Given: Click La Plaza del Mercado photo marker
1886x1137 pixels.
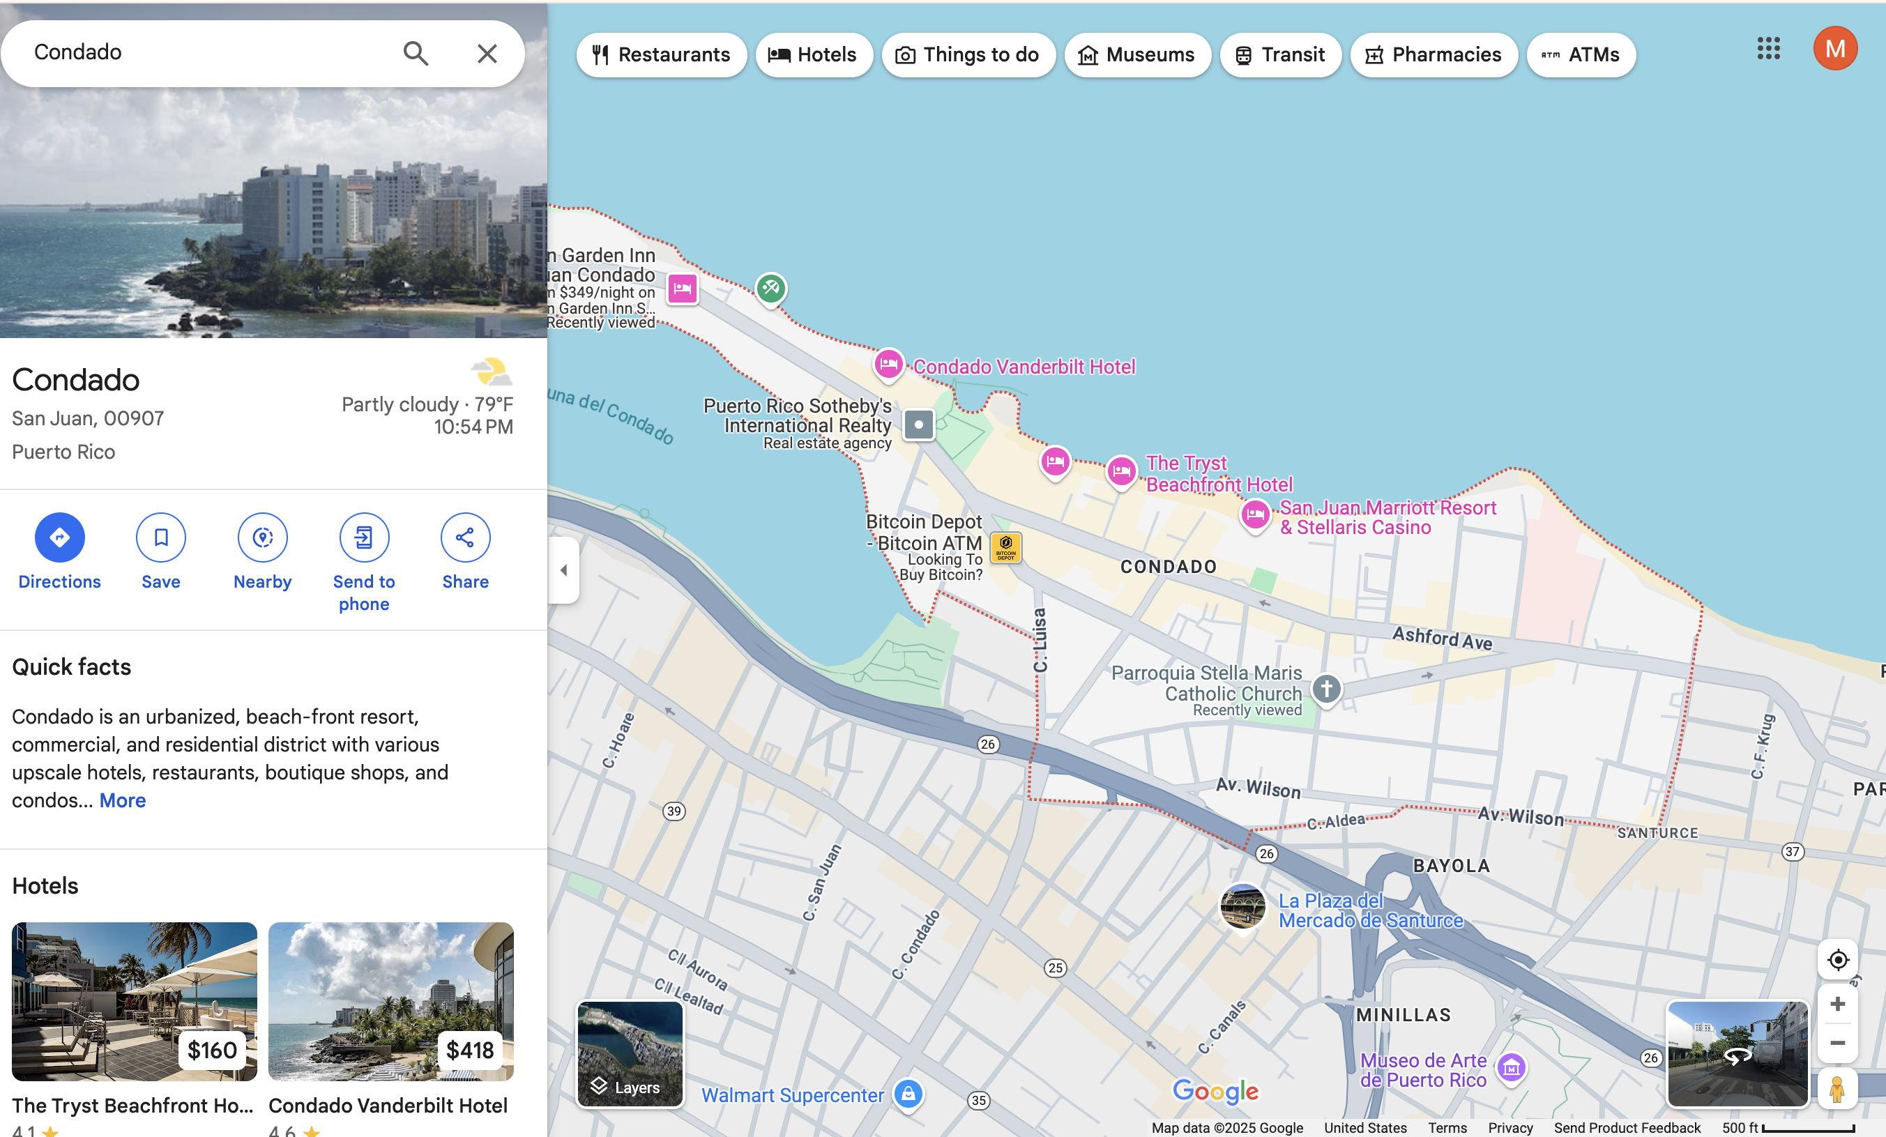Looking at the screenshot, I should 1242,908.
